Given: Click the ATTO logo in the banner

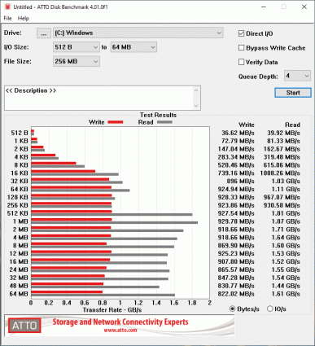Looking at the screenshot, I should (24, 326).
